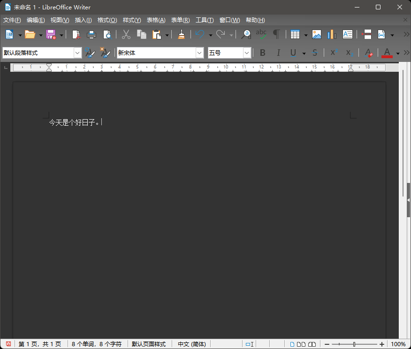Toggle formatting marks (pilcrow) display
This screenshot has height=349, width=411.
tap(277, 34)
